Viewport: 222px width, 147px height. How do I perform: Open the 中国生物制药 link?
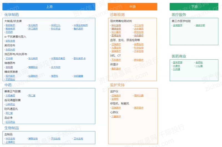coord(81,25)
